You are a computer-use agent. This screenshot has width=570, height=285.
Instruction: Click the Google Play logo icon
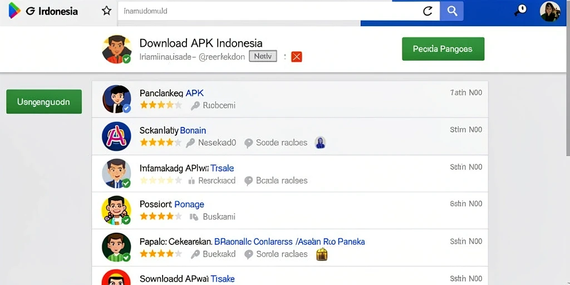click(x=14, y=11)
